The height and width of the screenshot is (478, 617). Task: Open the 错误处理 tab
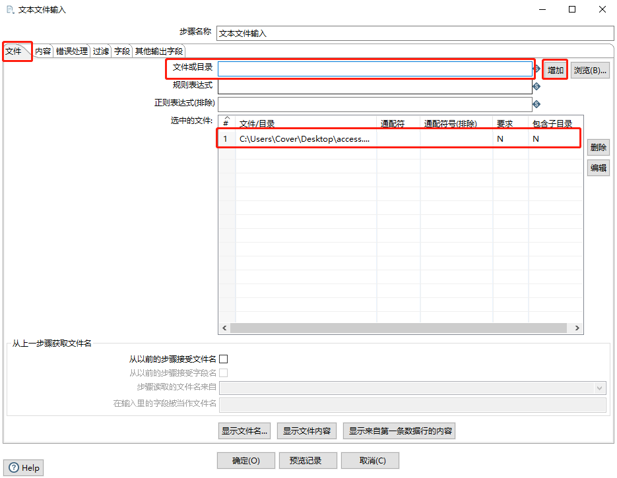(x=71, y=51)
